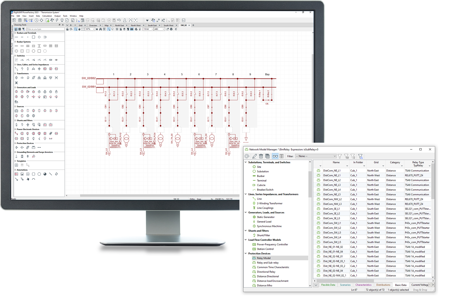Click the Drawing Tools filter input field
This screenshot has width=449, height=298.
(x=45, y=29)
